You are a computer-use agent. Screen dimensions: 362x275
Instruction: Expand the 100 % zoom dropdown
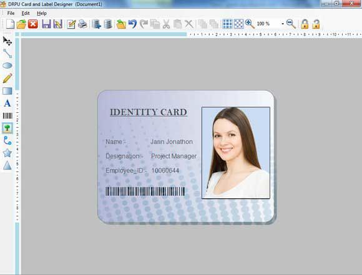(x=283, y=24)
